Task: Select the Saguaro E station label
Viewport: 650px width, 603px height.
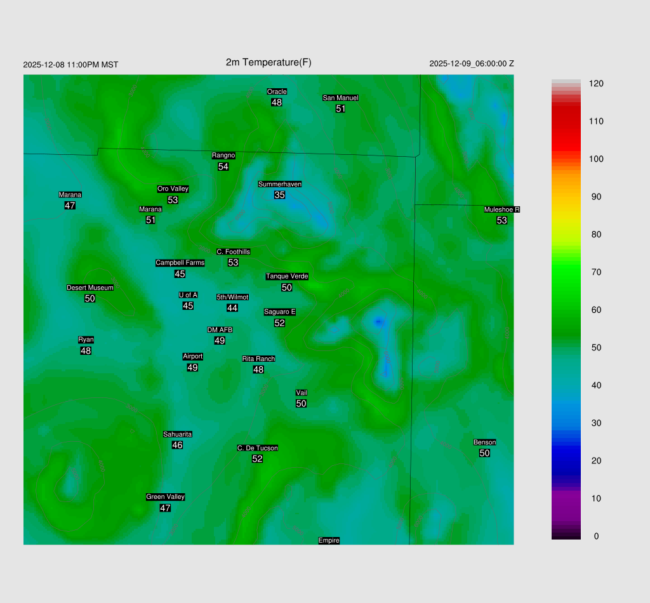Action: [279, 312]
